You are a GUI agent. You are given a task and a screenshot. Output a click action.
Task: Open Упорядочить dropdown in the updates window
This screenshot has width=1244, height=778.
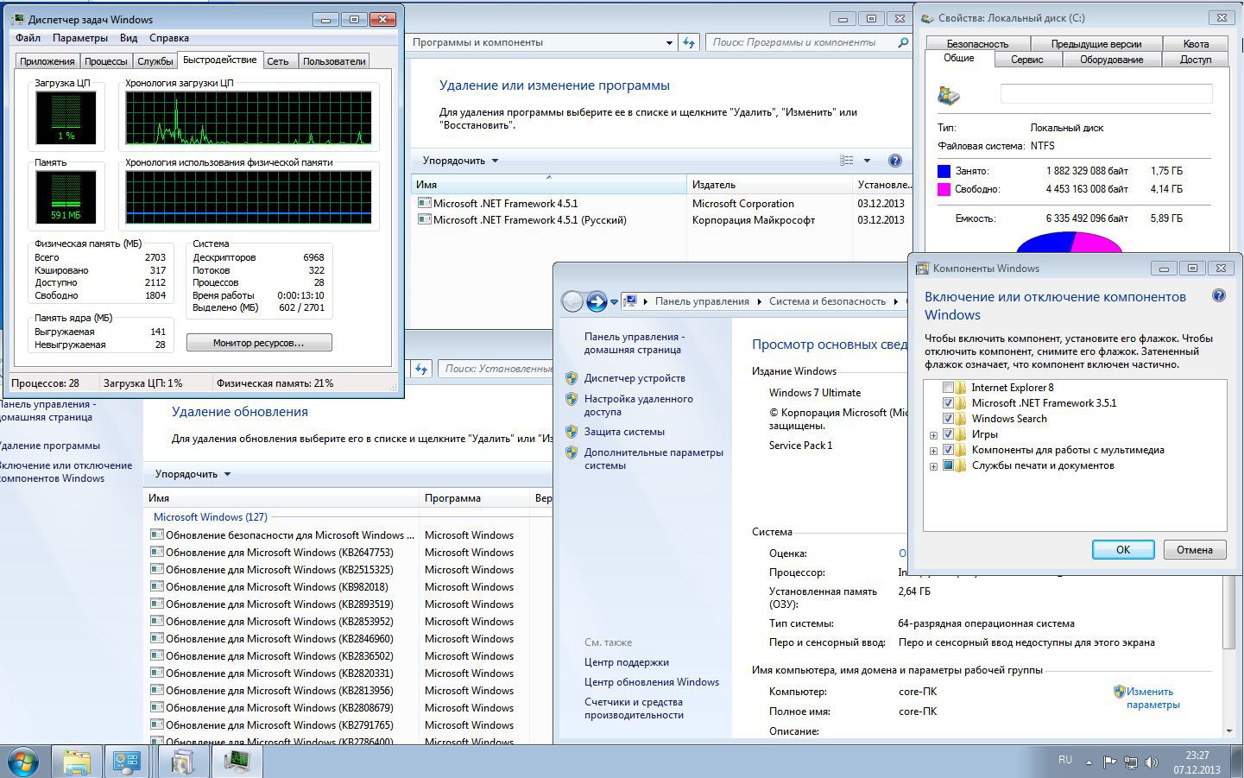(193, 474)
